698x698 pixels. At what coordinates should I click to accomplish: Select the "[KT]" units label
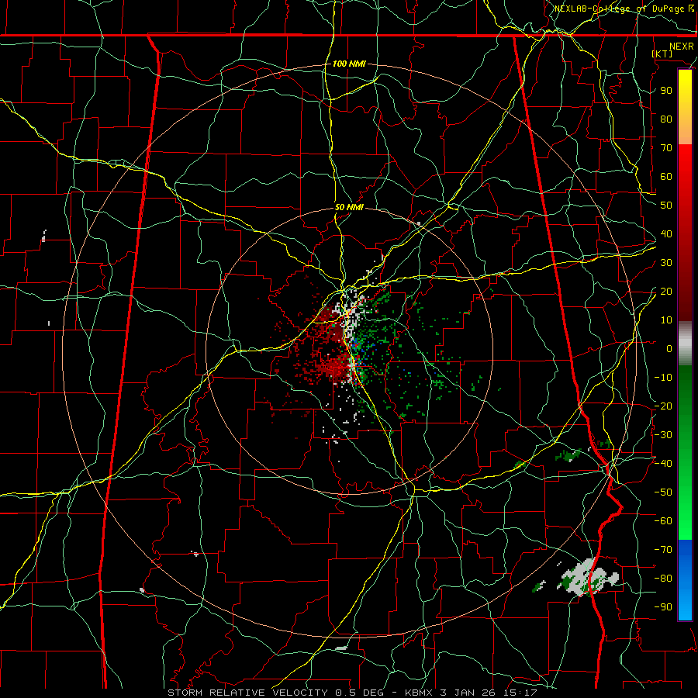pos(662,54)
